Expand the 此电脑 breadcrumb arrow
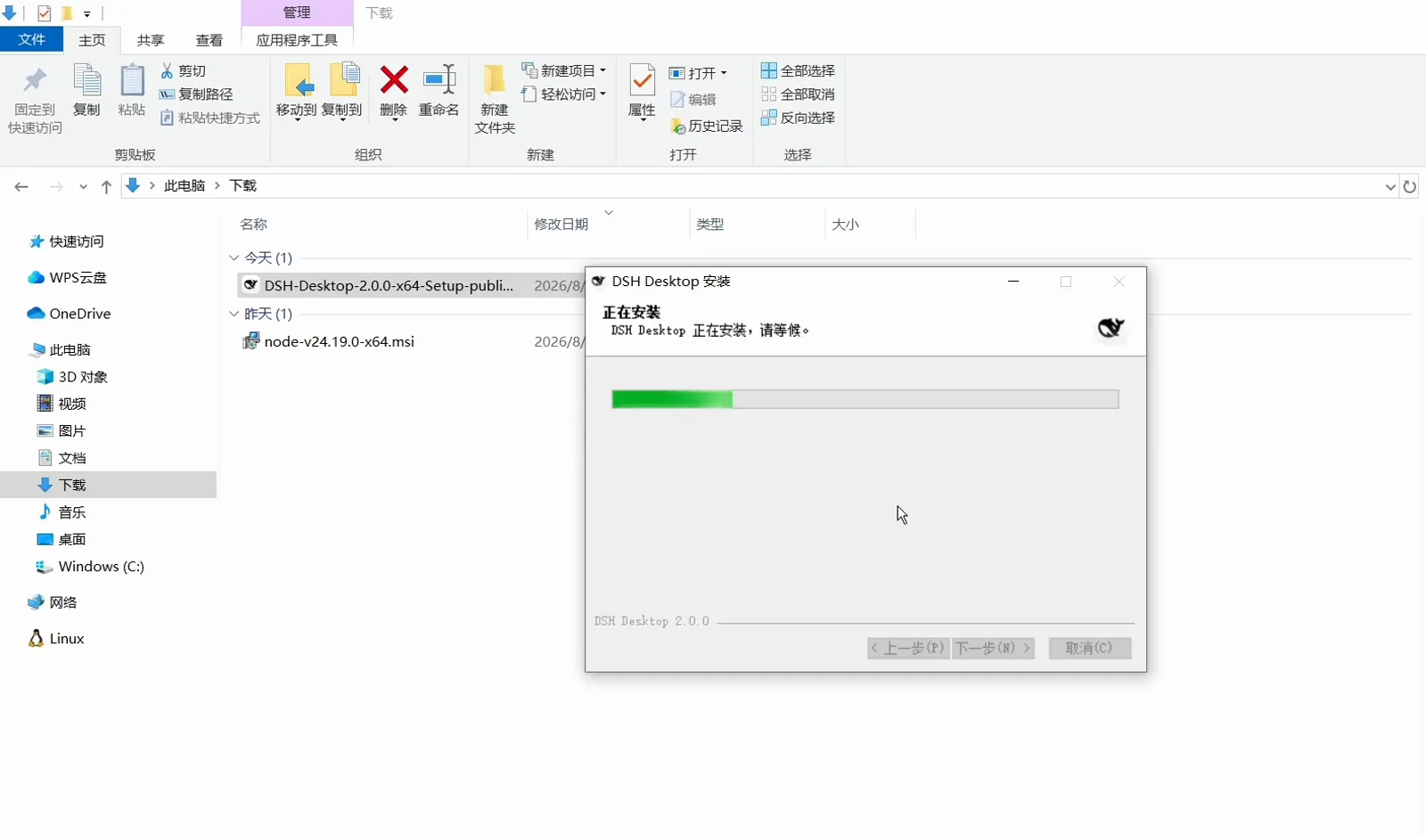The image size is (1426, 834). pyautogui.click(x=217, y=185)
